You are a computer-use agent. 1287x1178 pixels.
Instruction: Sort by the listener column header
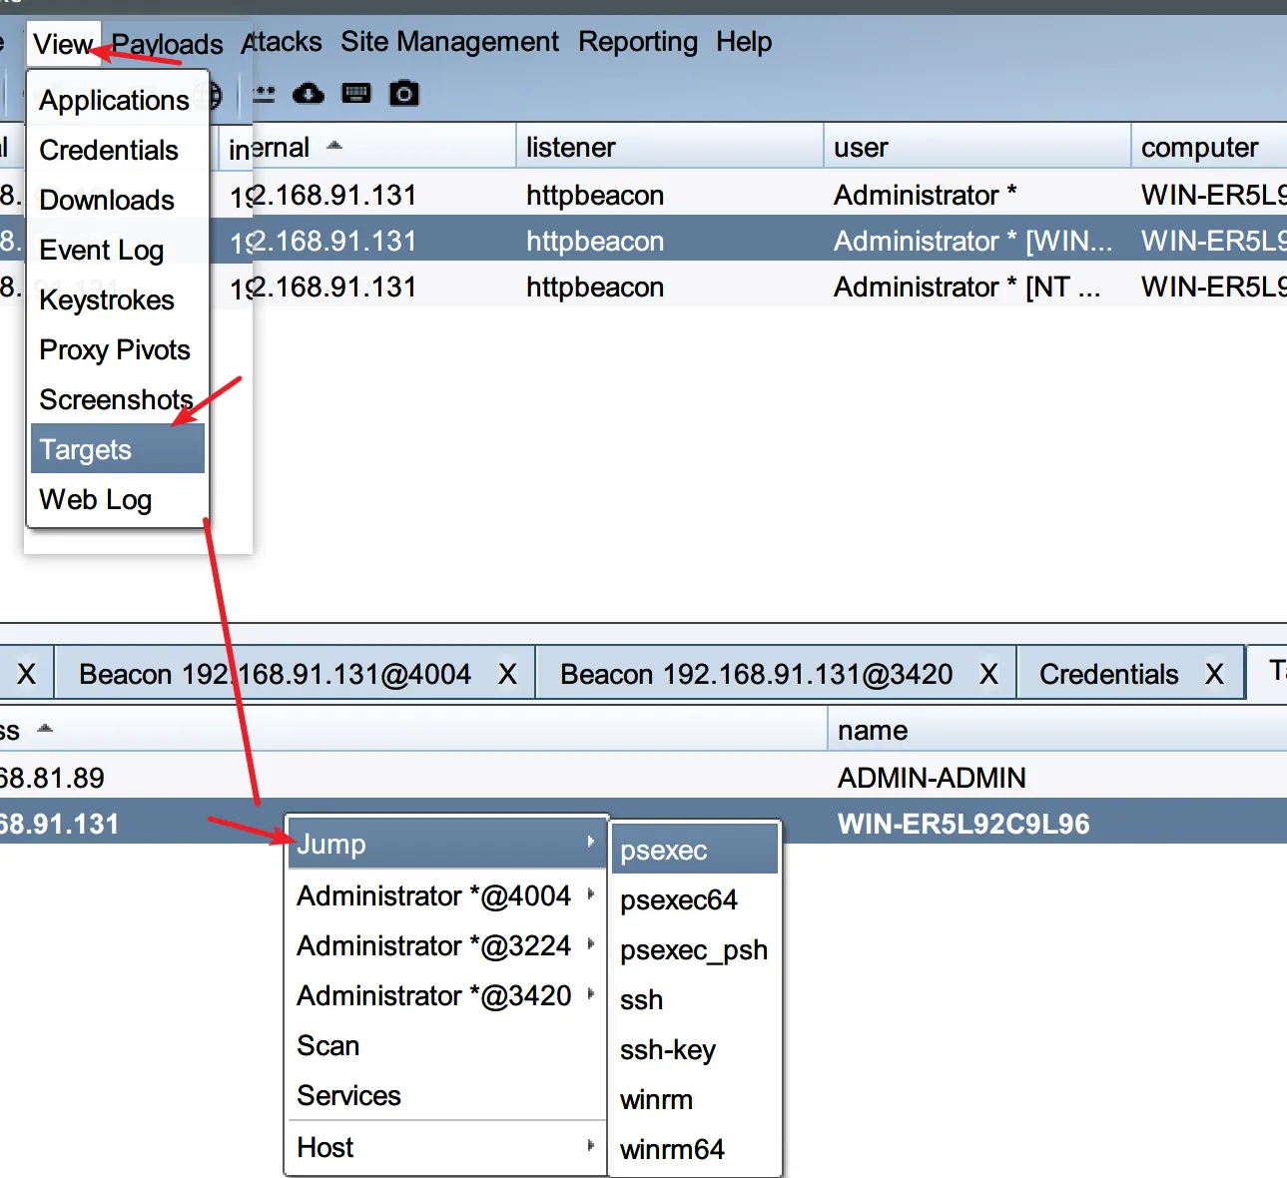[x=670, y=148]
